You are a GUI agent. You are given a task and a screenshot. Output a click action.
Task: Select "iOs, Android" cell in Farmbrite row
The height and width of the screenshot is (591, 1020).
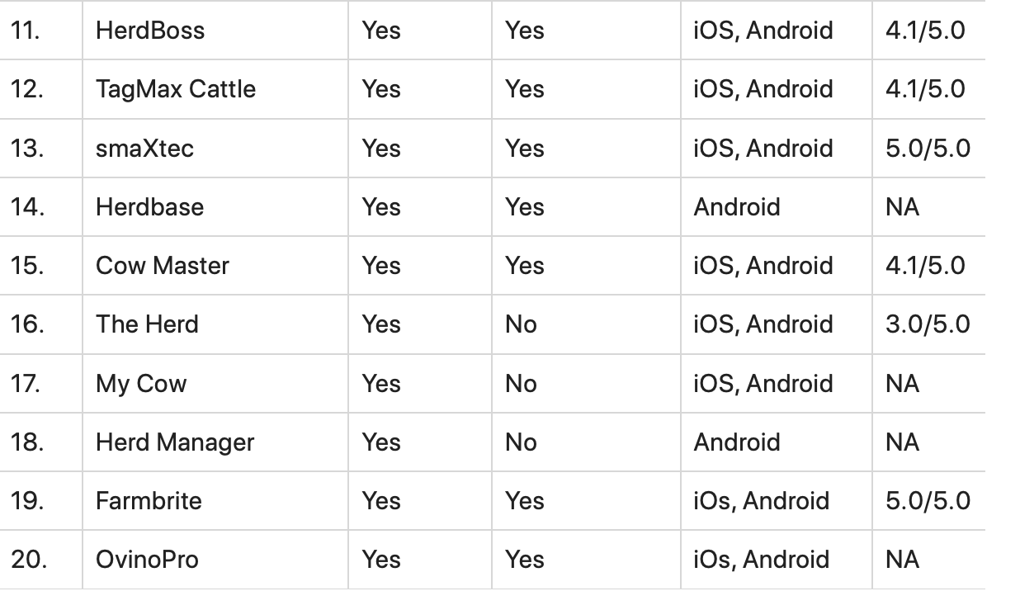pos(761,501)
